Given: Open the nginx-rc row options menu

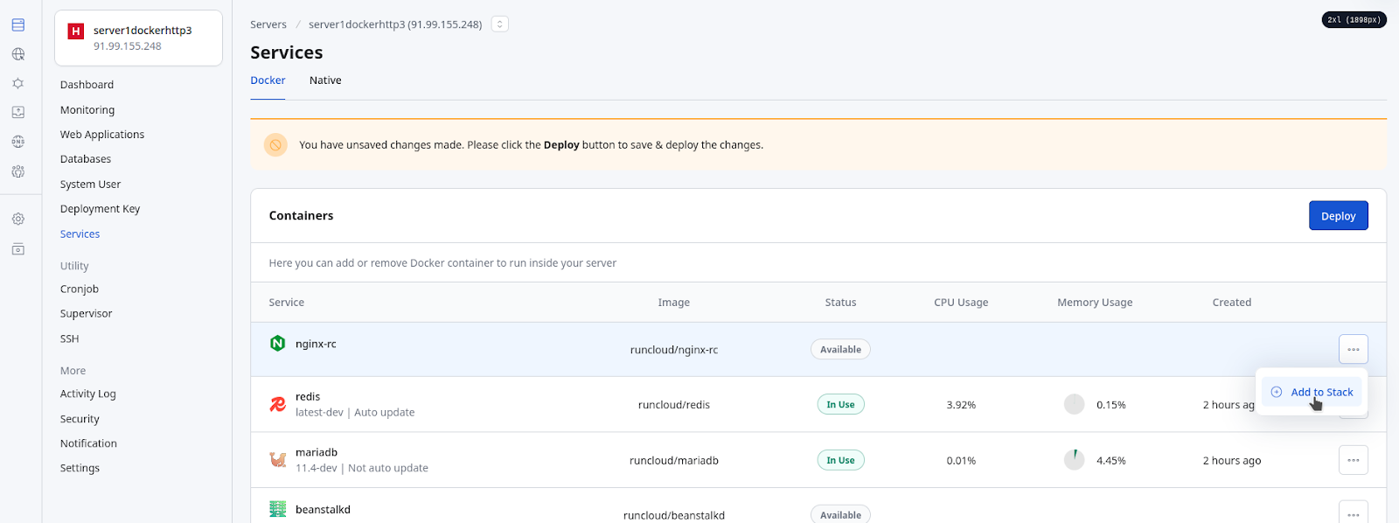Looking at the screenshot, I should point(1353,349).
